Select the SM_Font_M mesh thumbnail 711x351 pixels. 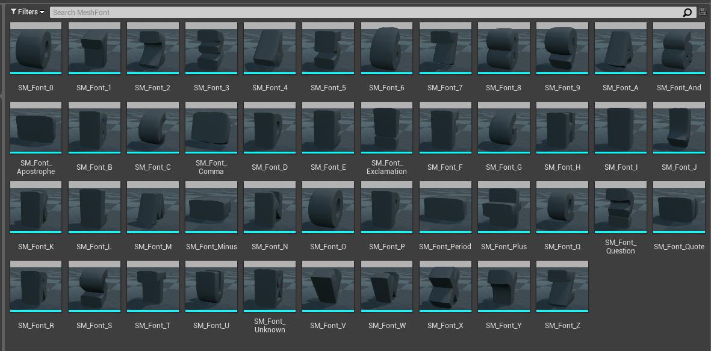tap(153, 207)
